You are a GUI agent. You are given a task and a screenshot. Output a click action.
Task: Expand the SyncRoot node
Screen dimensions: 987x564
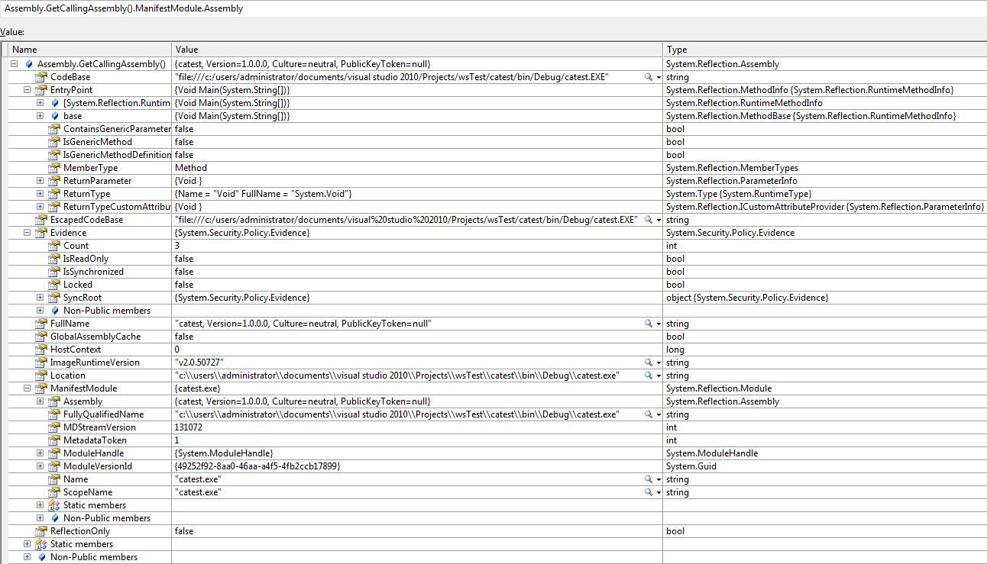(40, 298)
